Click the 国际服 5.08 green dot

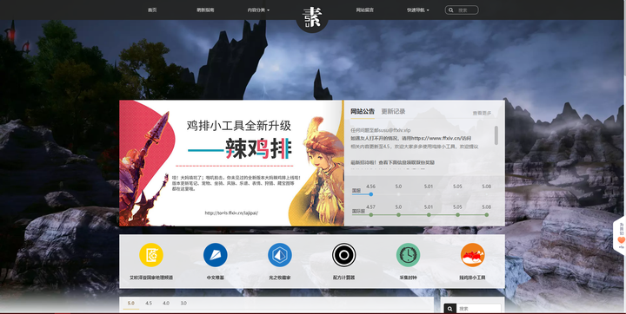point(486,215)
